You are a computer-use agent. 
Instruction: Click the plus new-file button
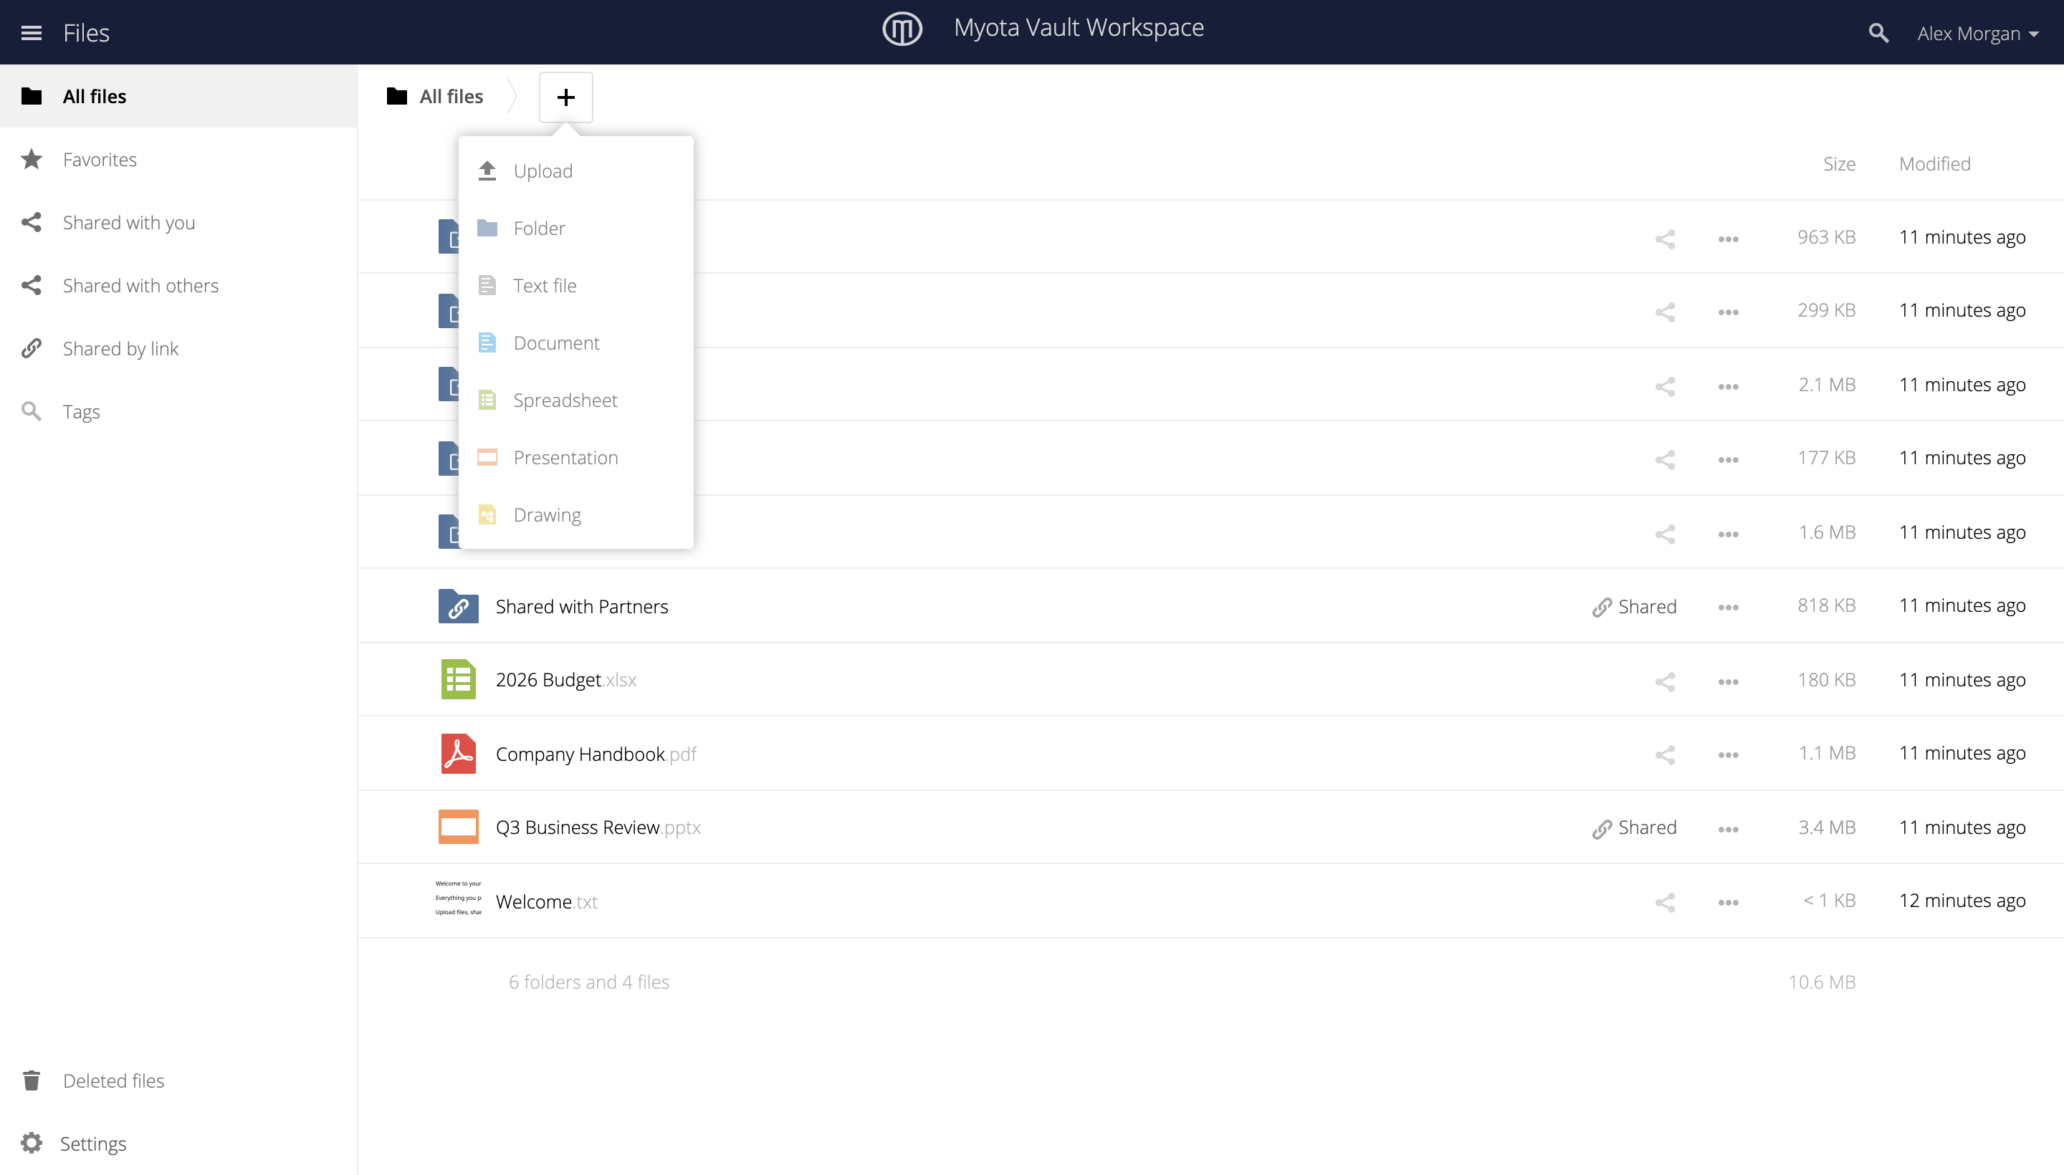[x=566, y=97]
